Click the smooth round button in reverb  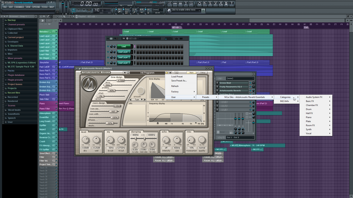tap(140, 91)
